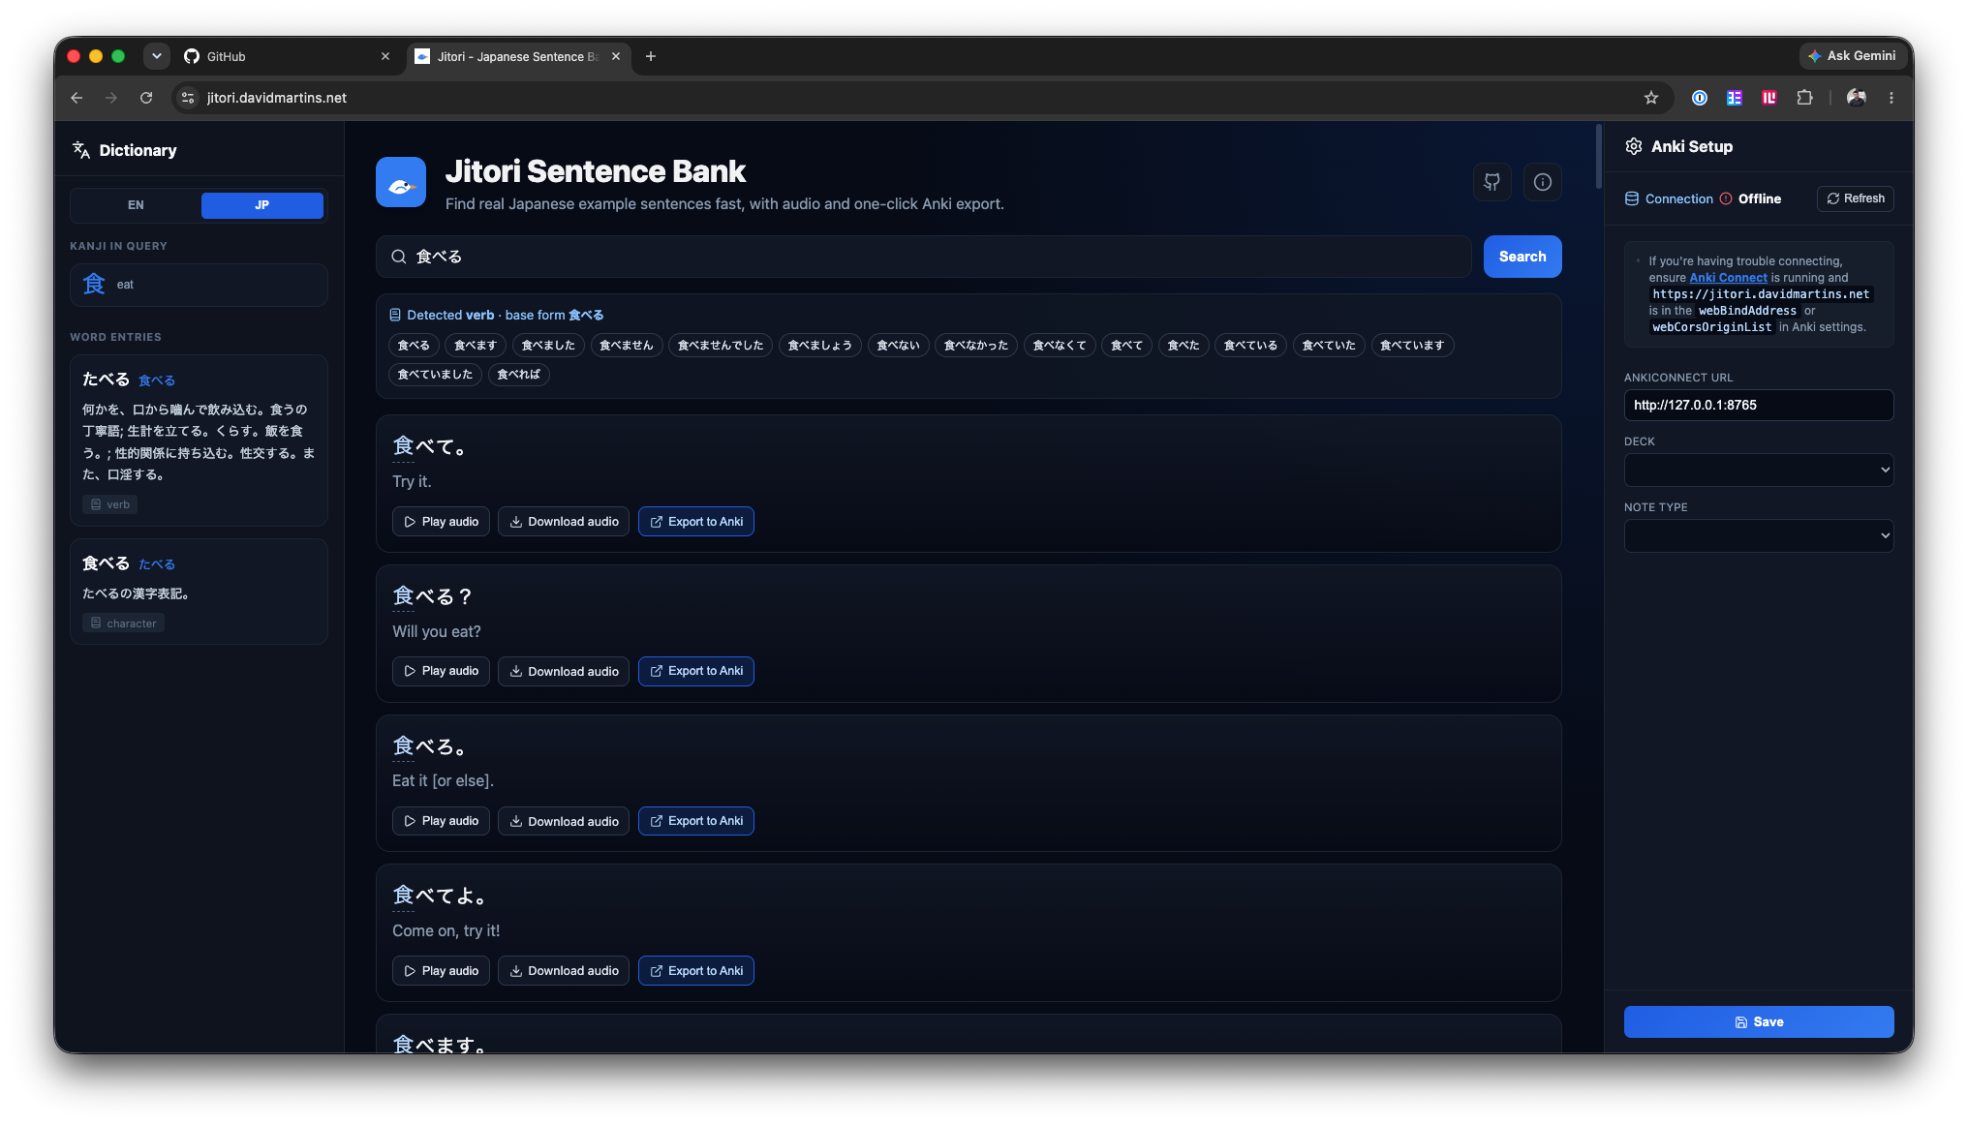The height and width of the screenshot is (1125, 1968).
Task: Export 食べて。 to Anki
Action: pyautogui.click(x=696, y=522)
